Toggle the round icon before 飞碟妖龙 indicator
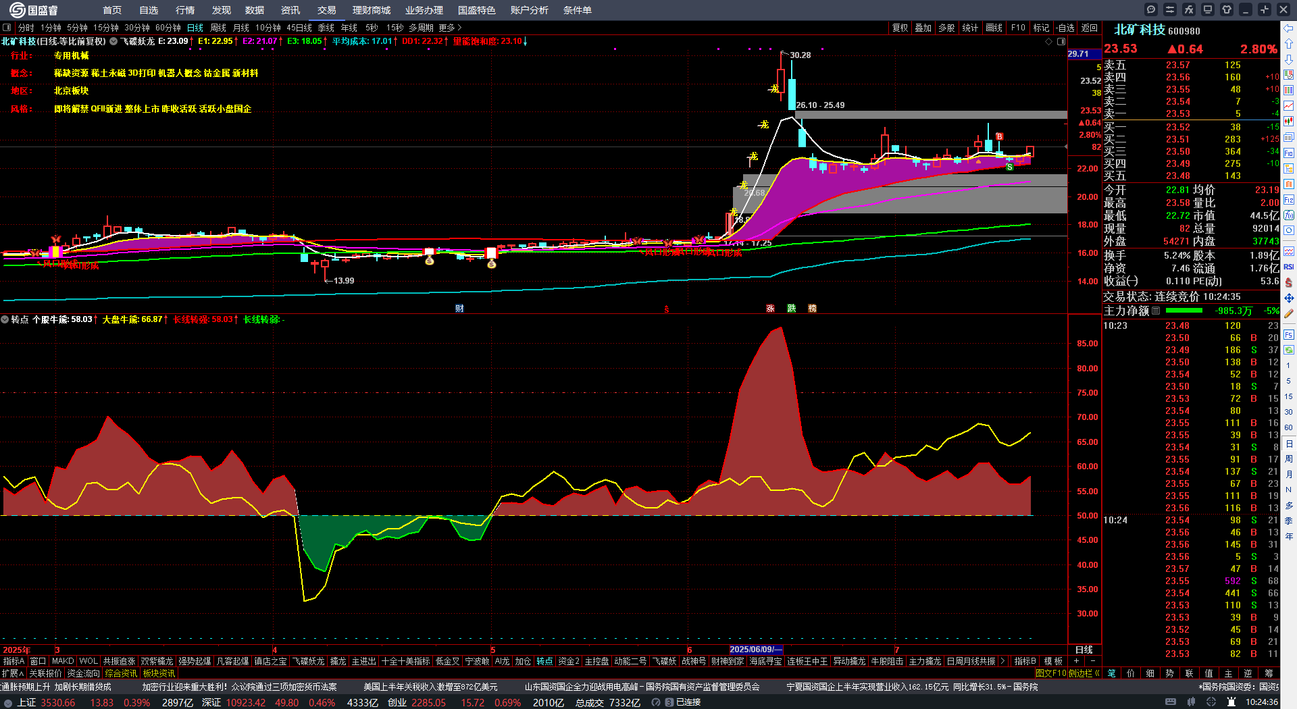Screen dimensions: 1297x709 [x=113, y=41]
